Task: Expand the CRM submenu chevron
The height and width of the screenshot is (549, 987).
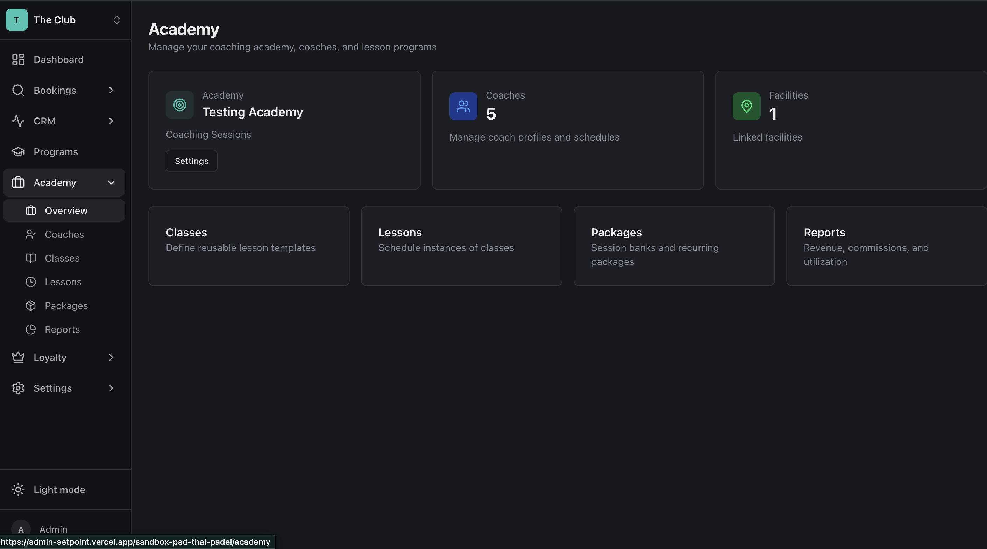Action: [111, 121]
